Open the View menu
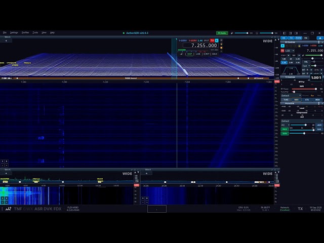 click(44, 32)
